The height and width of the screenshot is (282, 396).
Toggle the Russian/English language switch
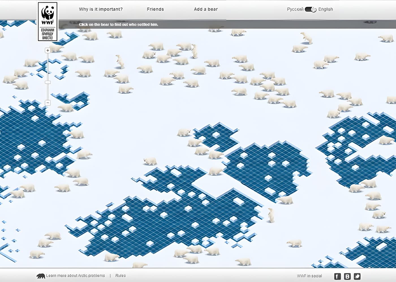click(311, 9)
